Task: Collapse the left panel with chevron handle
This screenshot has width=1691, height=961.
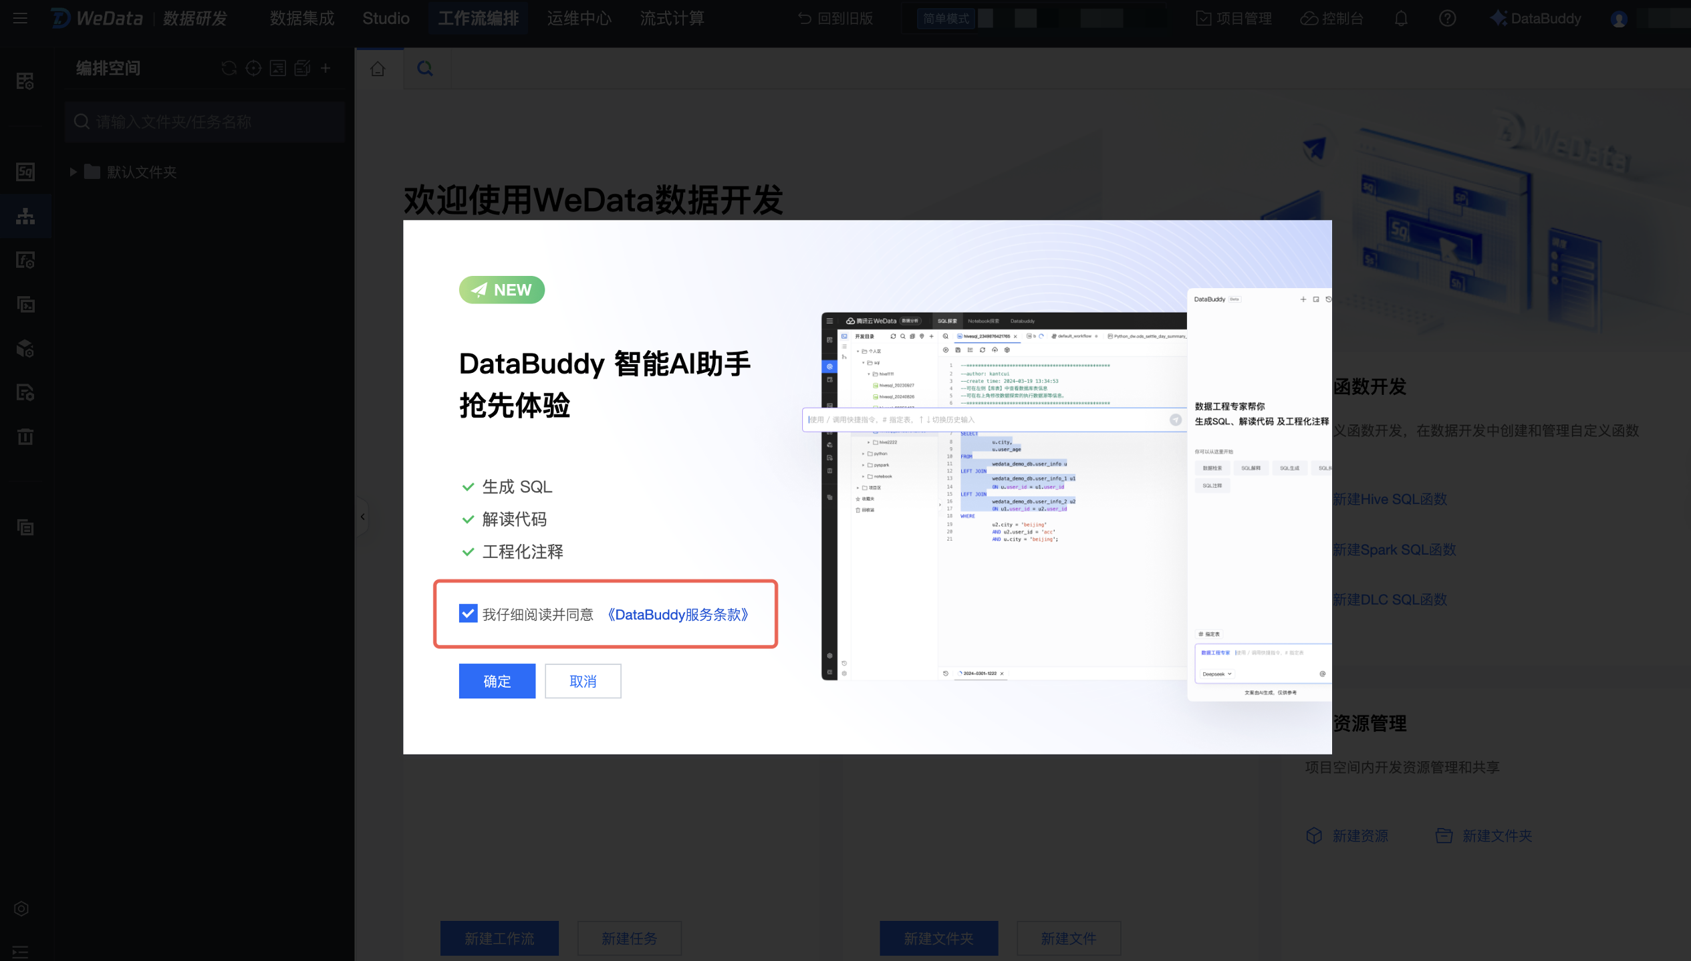Action: [x=362, y=517]
